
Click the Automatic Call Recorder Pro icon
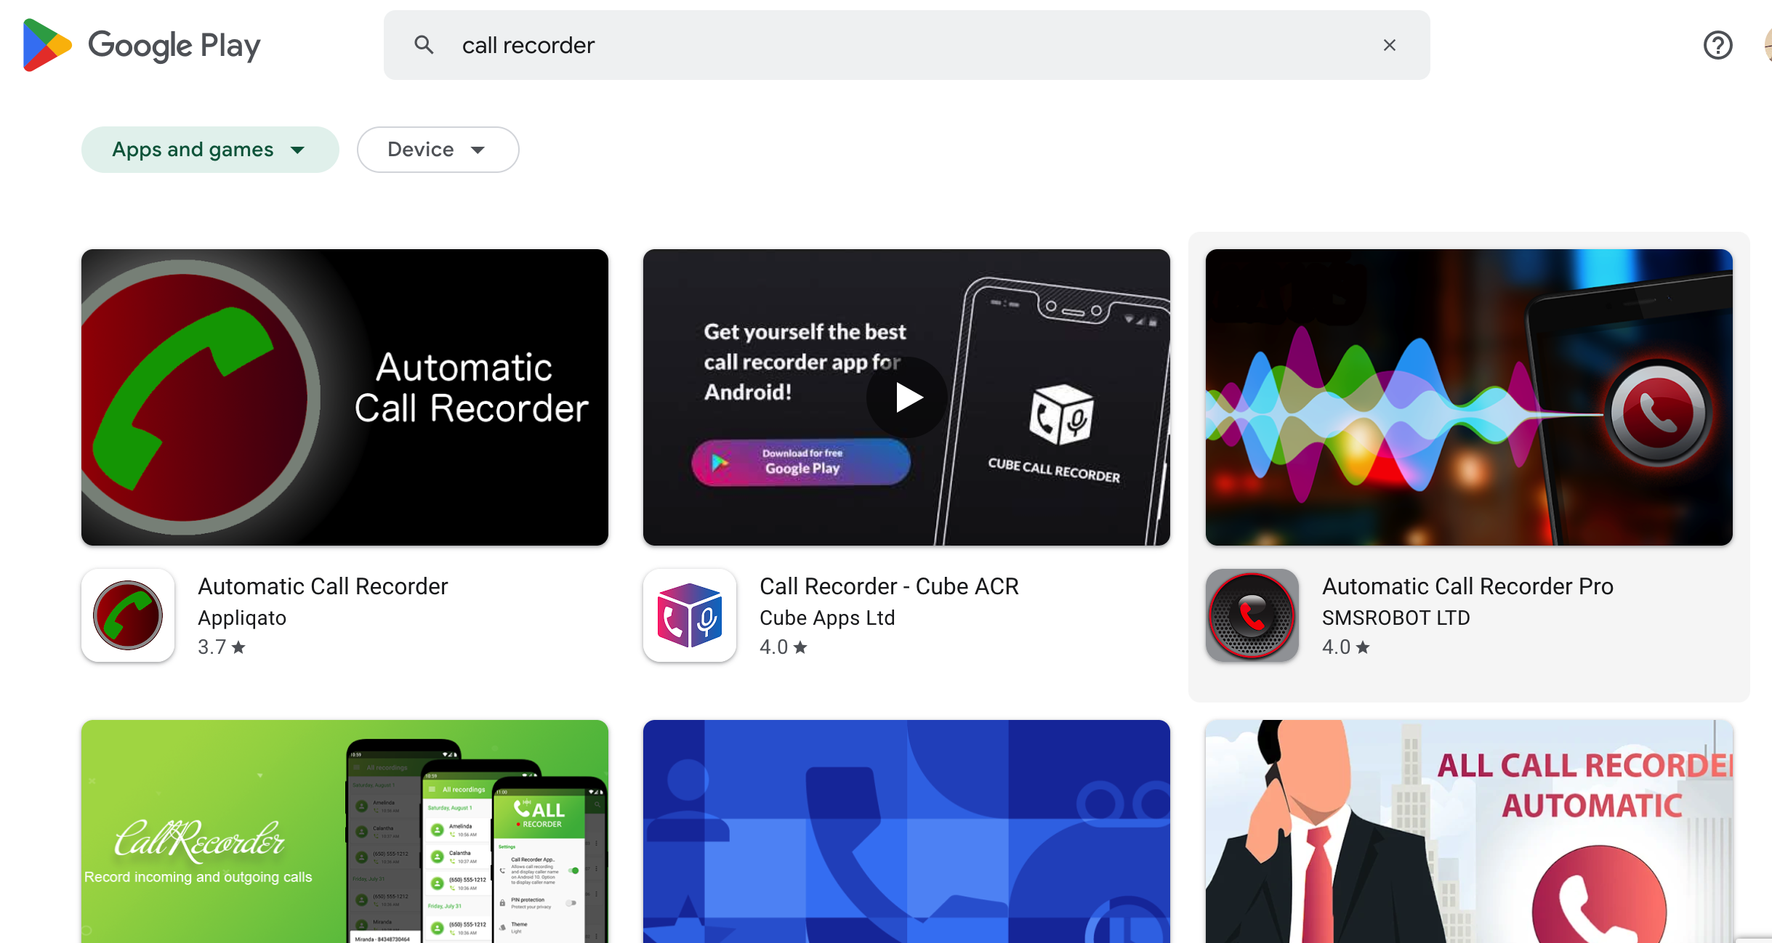pos(1252,614)
